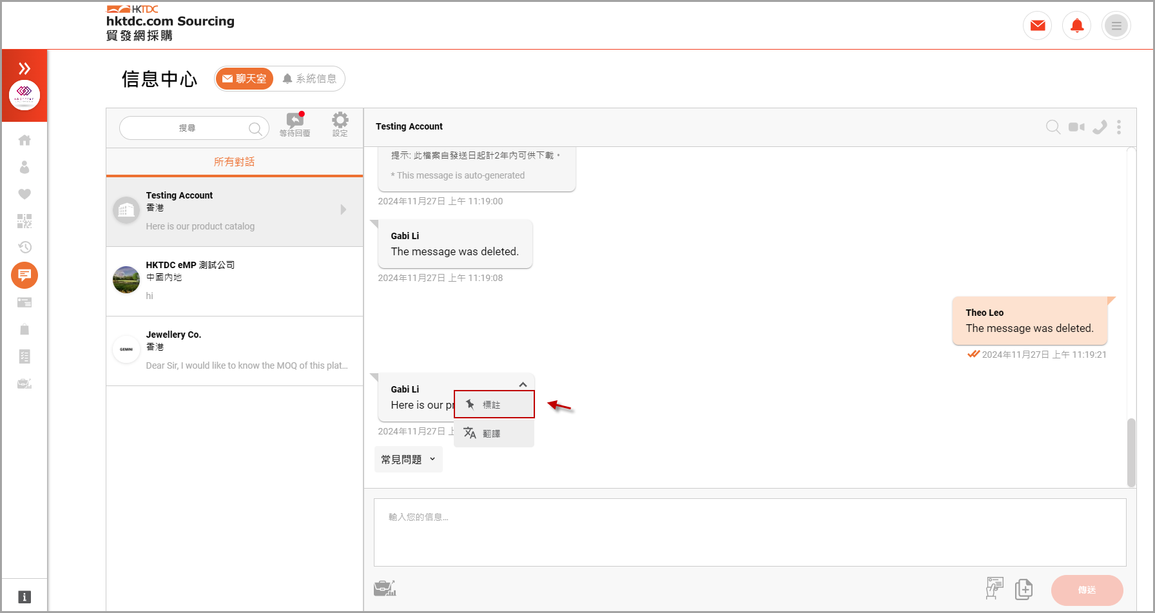Start a video call with Testing Account
1155x613 pixels.
pyautogui.click(x=1076, y=127)
